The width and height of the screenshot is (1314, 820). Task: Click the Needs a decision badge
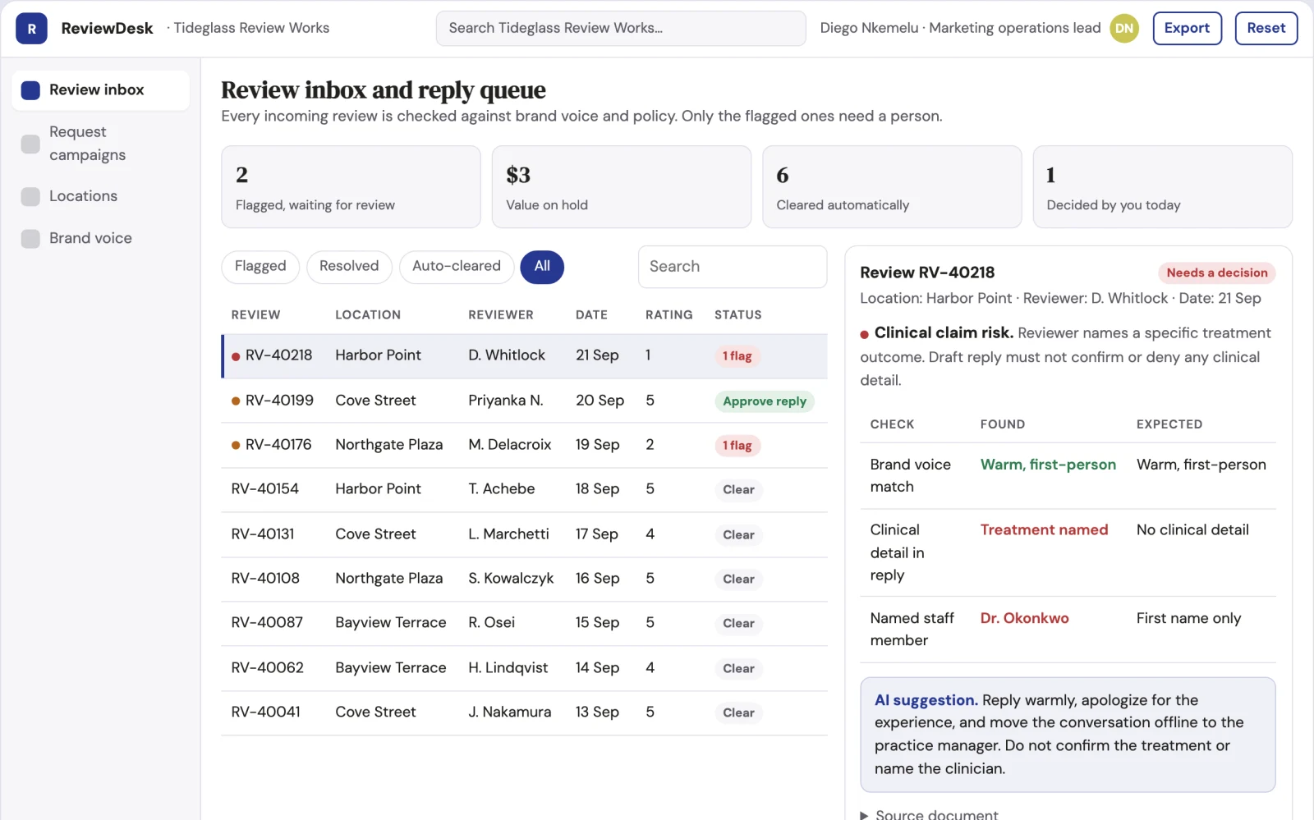coord(1216,273)
